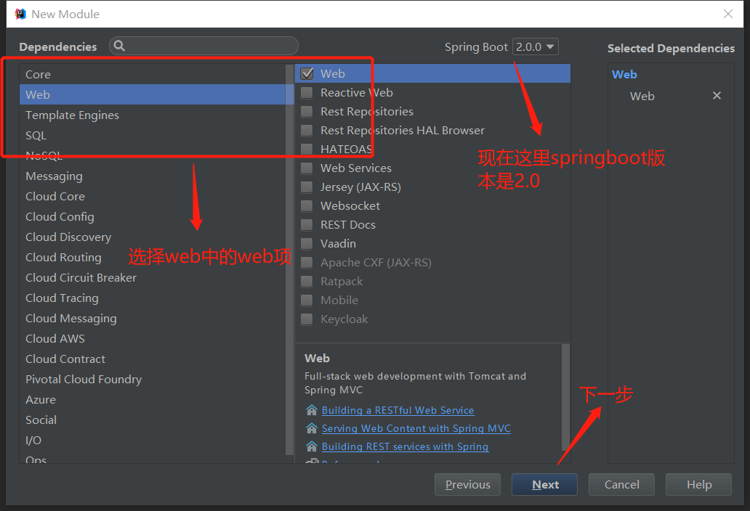Enable the Reactive Web checkbox
Viewport: 750px width, 511px height.
click(307, 93)
